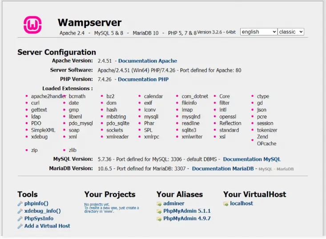Open the localhost virtual host link

pos(241,203)
